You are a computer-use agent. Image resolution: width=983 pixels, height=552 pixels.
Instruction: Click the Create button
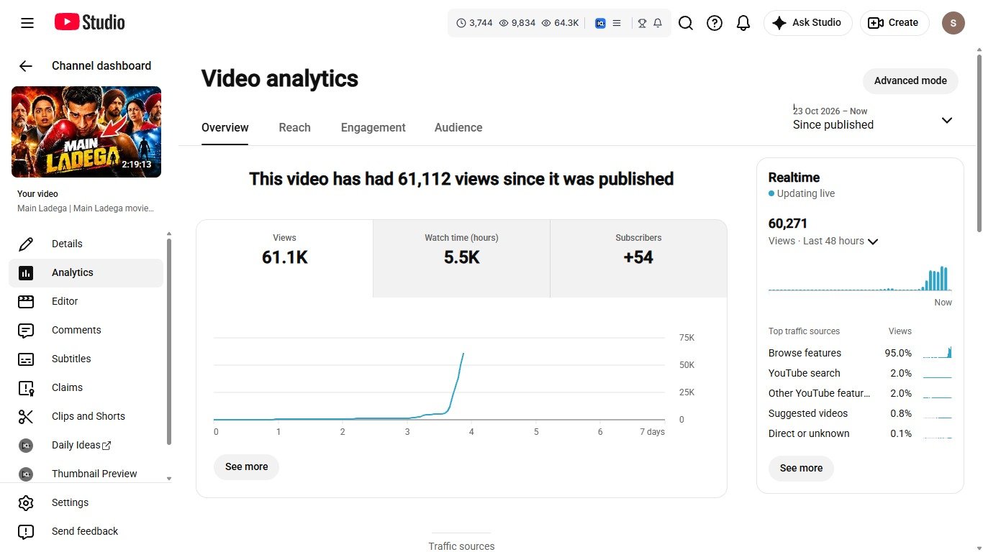(x=894, y=23)
